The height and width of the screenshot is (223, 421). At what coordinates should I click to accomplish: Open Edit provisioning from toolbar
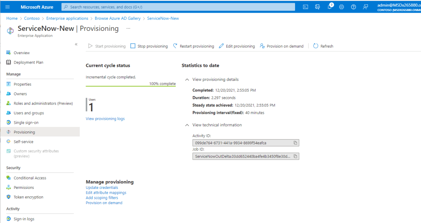click(x=237, y=46)
